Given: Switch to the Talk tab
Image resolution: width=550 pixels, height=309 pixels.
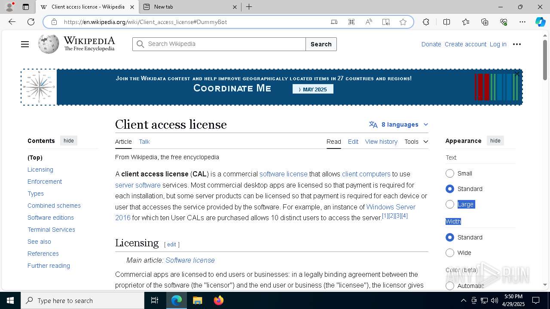Looking at the screenshot, I should [x=144, y=142].
